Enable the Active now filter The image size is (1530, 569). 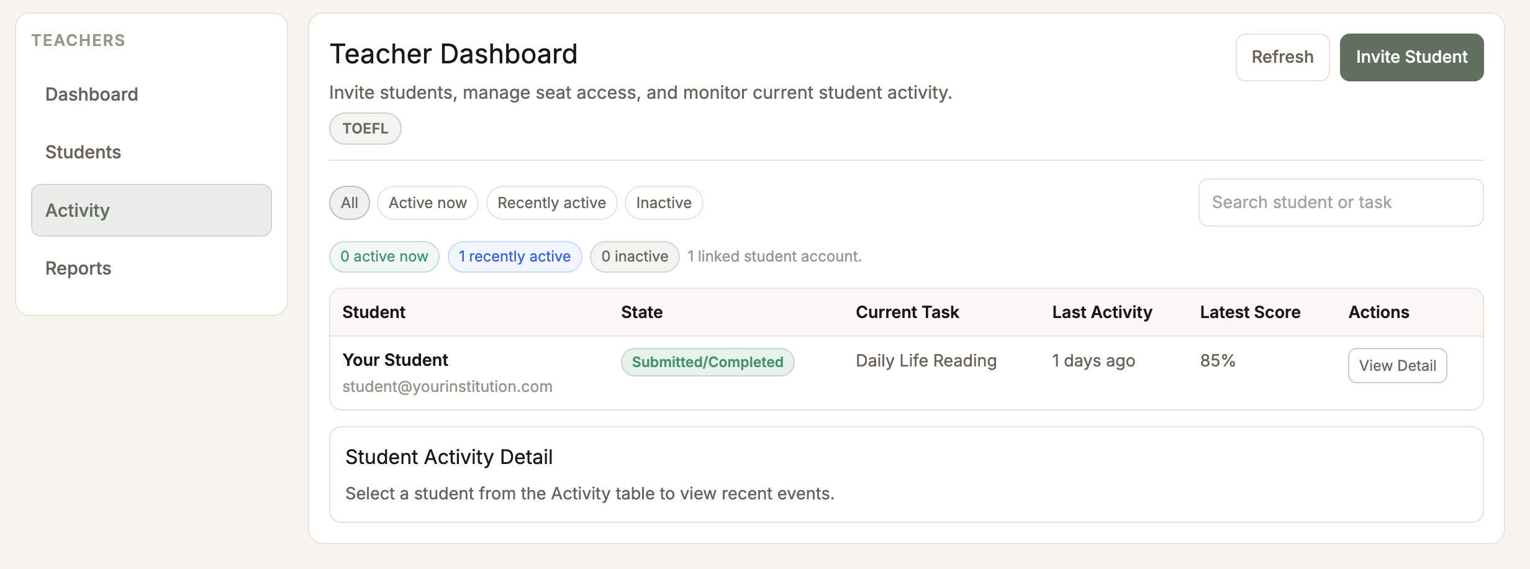click(427, 203)
